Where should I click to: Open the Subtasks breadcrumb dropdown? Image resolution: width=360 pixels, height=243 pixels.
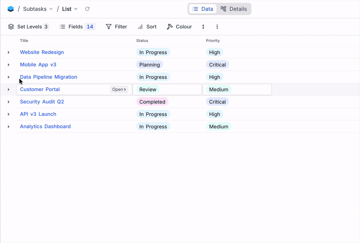(35, 9)
